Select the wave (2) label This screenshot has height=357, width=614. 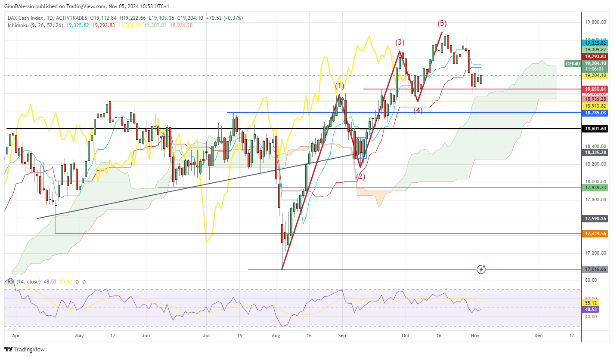(x=360, y=176)
